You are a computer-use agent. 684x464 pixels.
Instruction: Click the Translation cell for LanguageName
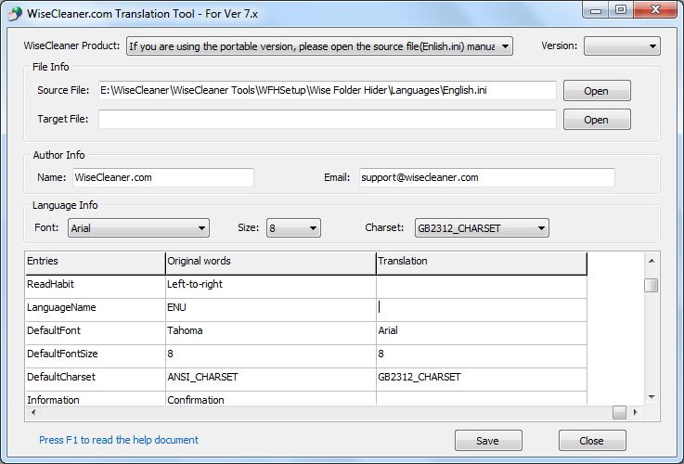[x=482, y=310]
